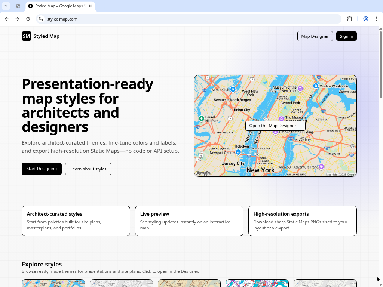
Task: Click the Styled Map brand name
Action: [x=46, y=36]
